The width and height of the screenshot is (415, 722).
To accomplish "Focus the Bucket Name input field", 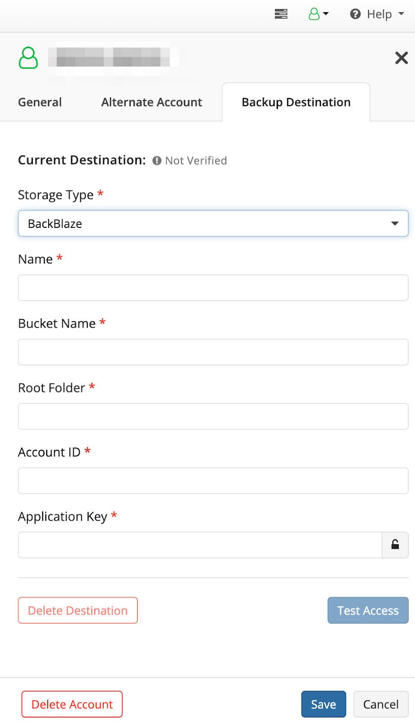I will pos(213,352).
